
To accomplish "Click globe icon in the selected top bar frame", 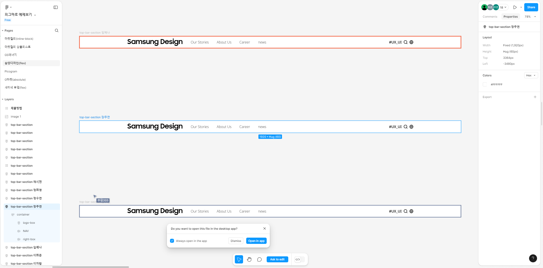I will tap(411, 127).
